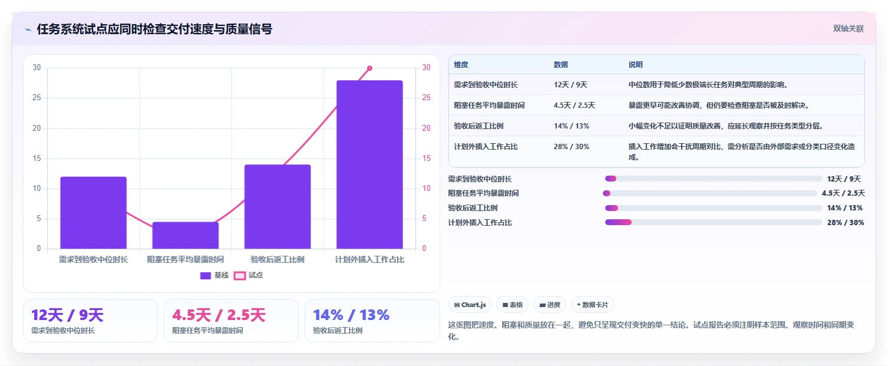The image size is (888, 366).
Task: Open the 14% / 13% data card
Action: click(372, 321)
